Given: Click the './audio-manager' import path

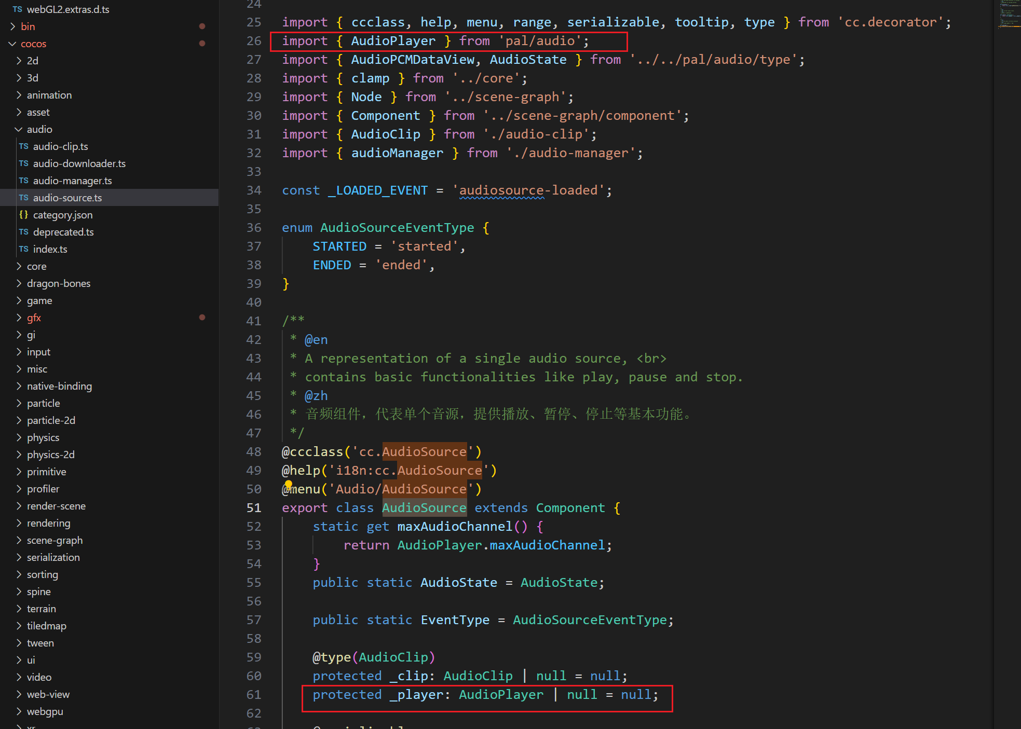Looking at the screenshot, I should tap(570, 153).
